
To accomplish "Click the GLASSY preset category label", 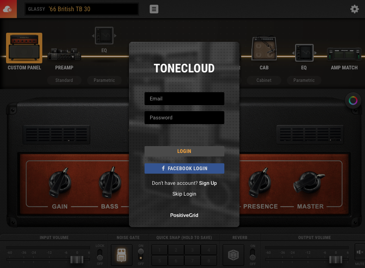I will [37, 9].
